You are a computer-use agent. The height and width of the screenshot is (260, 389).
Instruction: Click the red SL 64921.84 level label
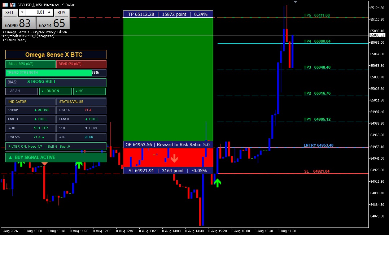pos(317,171)
